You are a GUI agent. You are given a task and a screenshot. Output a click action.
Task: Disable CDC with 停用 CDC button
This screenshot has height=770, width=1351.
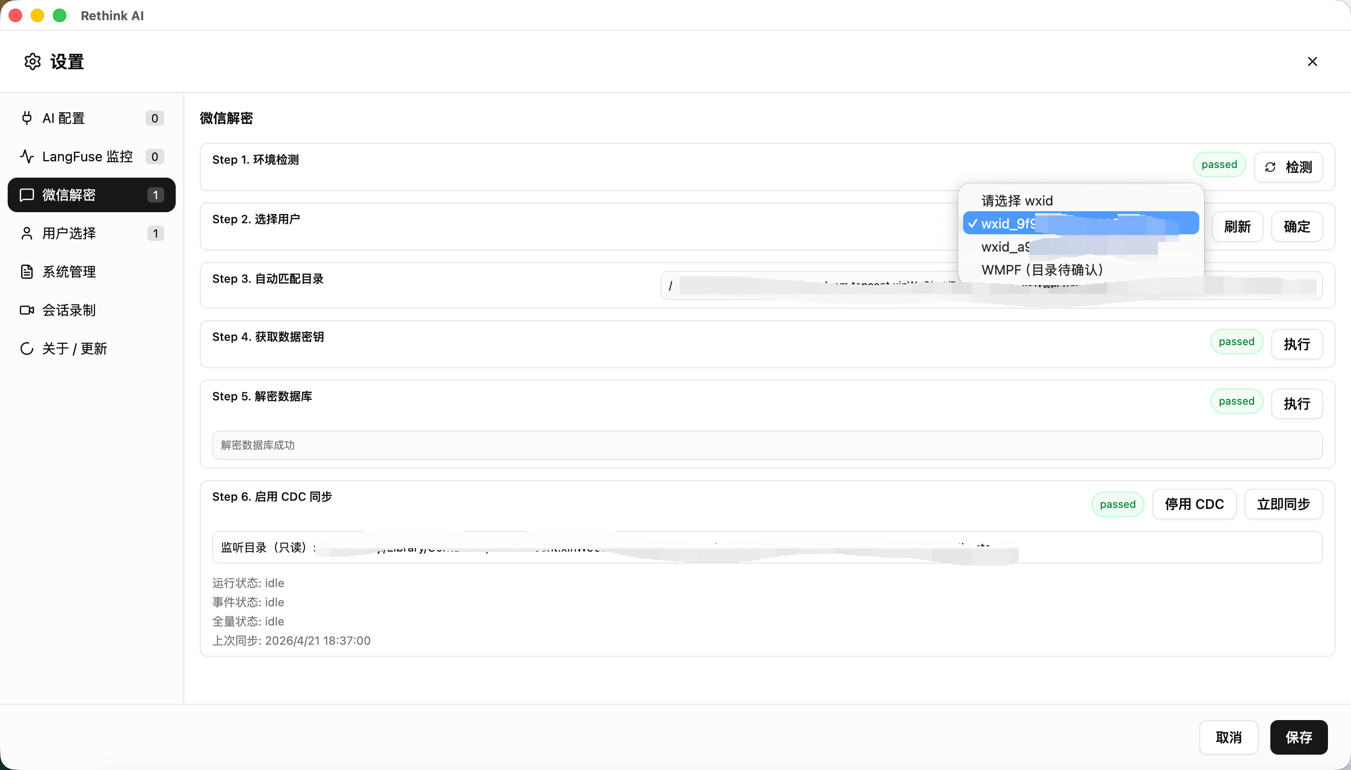(x=1194, y=504)
